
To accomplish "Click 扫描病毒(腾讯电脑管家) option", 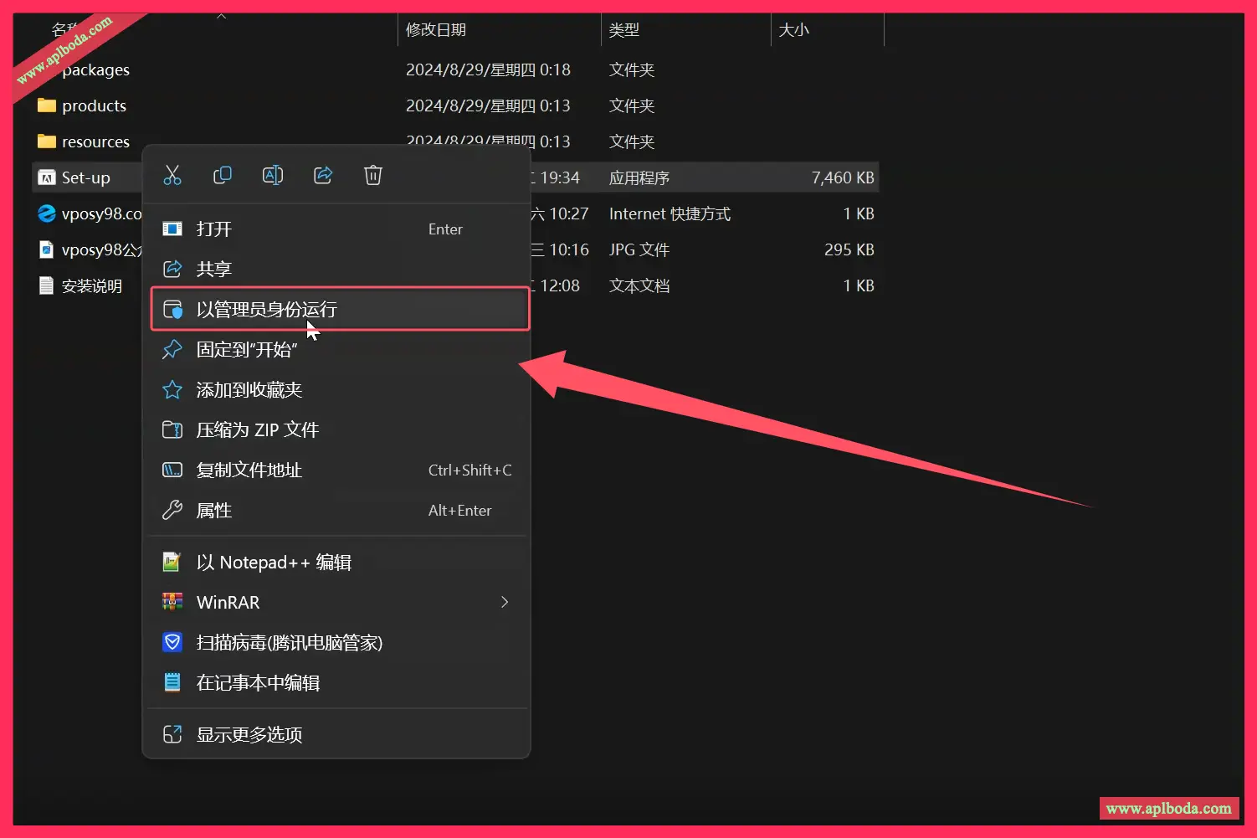I will click(x=289, y=642).
